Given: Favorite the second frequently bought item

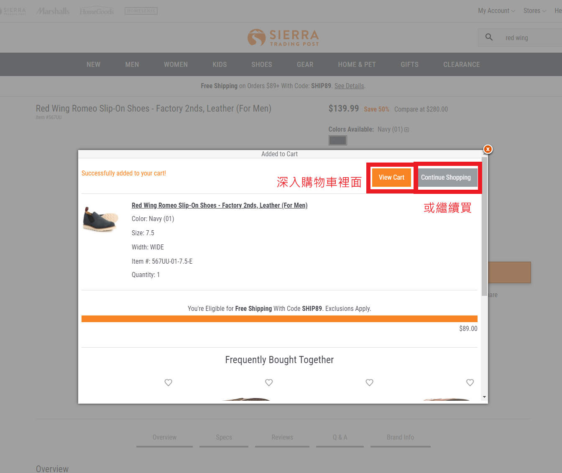Looking at the screenshot, I should tap(269, 382).
